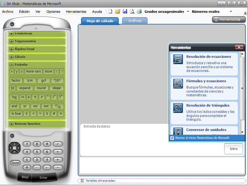Open the Resolución de ecuaciones tool icon

pyautogui.click(x=178, y=59)
